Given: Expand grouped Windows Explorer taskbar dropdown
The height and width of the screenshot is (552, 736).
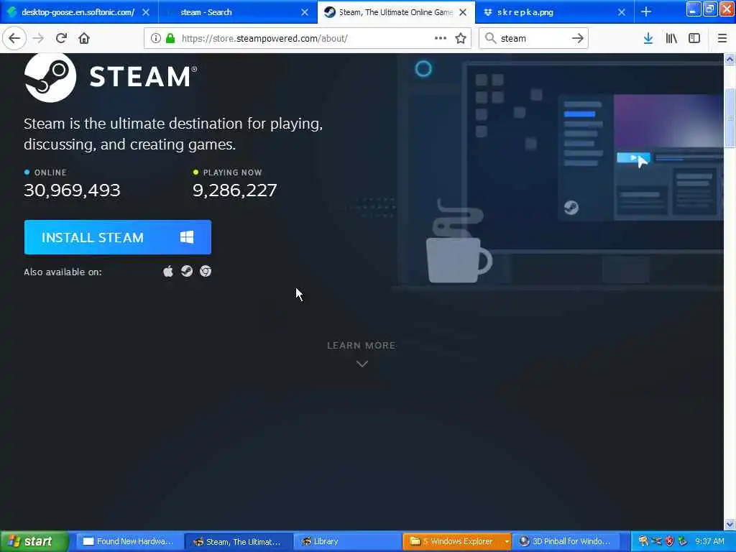Looking at the screenshot, I should point(507,541).
